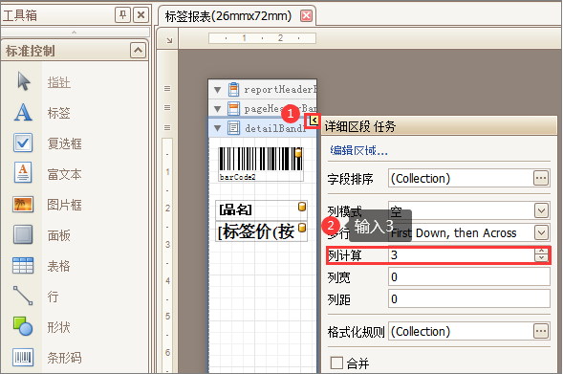Click the 复选框 text in toolbox

coord(65,143)
